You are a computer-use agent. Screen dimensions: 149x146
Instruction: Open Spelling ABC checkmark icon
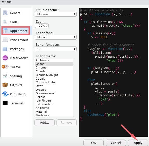(5, 76)
